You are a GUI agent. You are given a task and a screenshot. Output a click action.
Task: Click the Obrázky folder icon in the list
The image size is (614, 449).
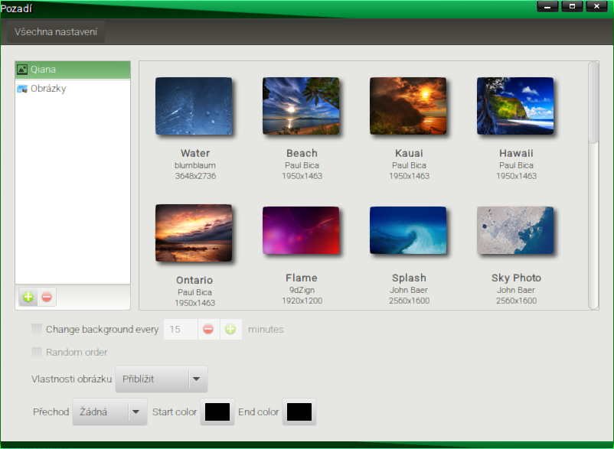[x=22, y=89]
